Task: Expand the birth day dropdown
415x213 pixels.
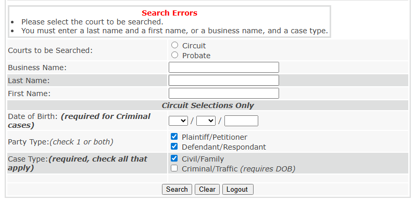Action: tap(206, 121)
